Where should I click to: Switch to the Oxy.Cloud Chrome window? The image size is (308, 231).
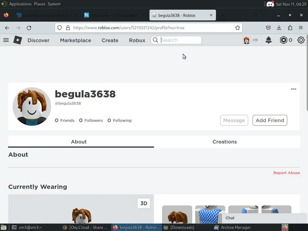pyautogui.click(x=85, y=227)
